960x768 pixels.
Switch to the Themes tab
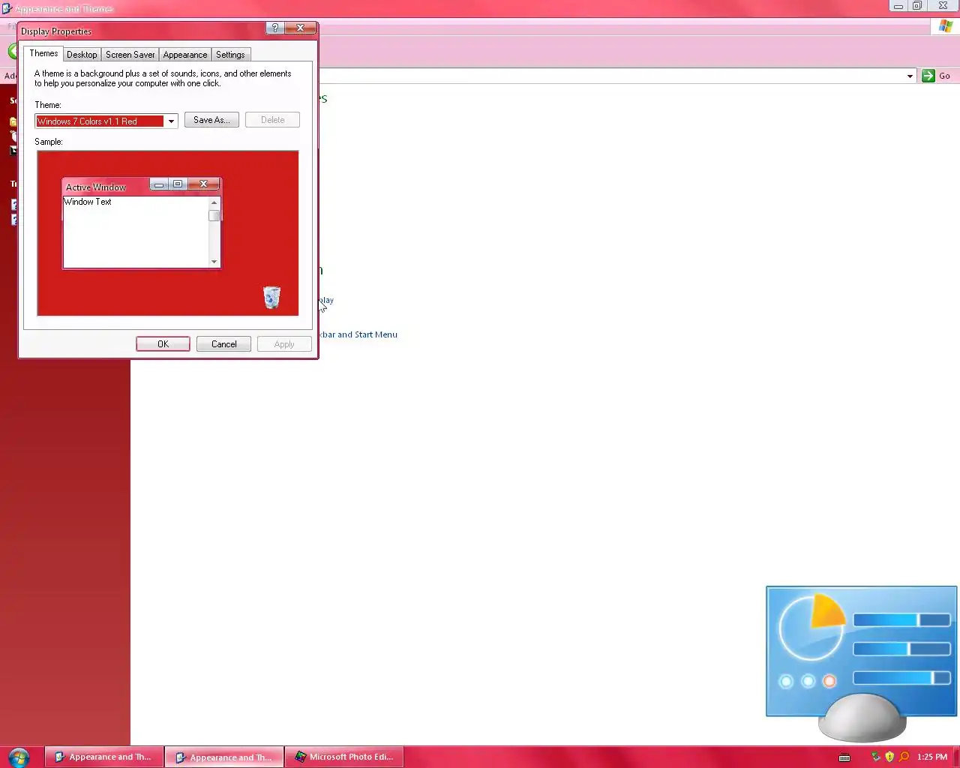point(43,53)
